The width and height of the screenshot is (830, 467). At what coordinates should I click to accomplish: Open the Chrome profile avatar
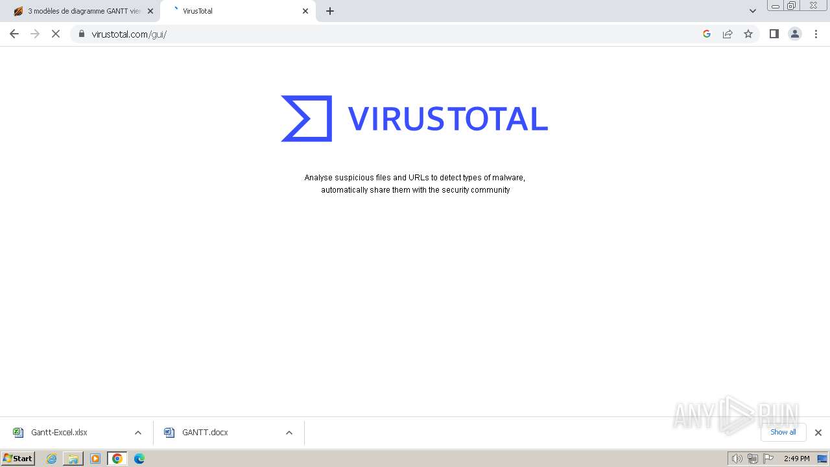click(x=795, y=34)
